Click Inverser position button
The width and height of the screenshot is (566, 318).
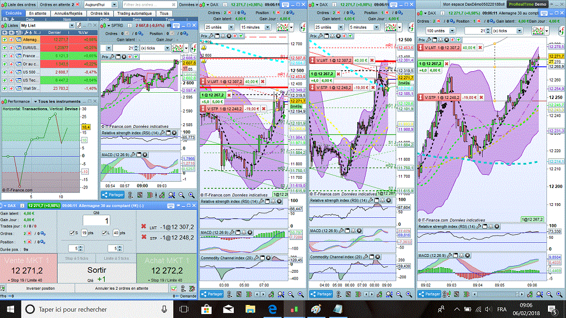(x=40, y=289)
